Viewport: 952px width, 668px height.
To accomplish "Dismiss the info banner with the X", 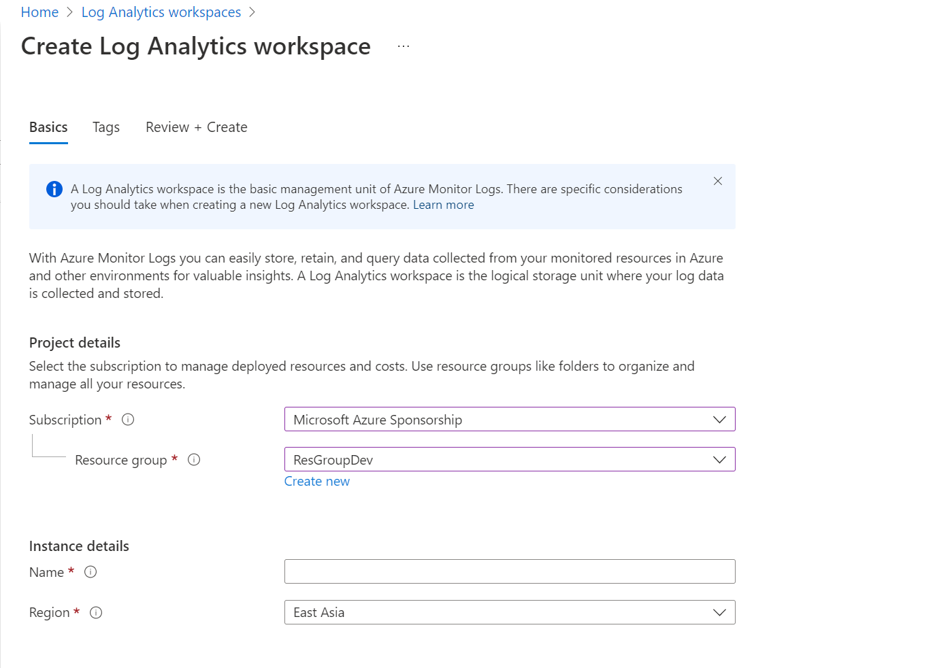I will pyautogui.click(x=718, y=181).
